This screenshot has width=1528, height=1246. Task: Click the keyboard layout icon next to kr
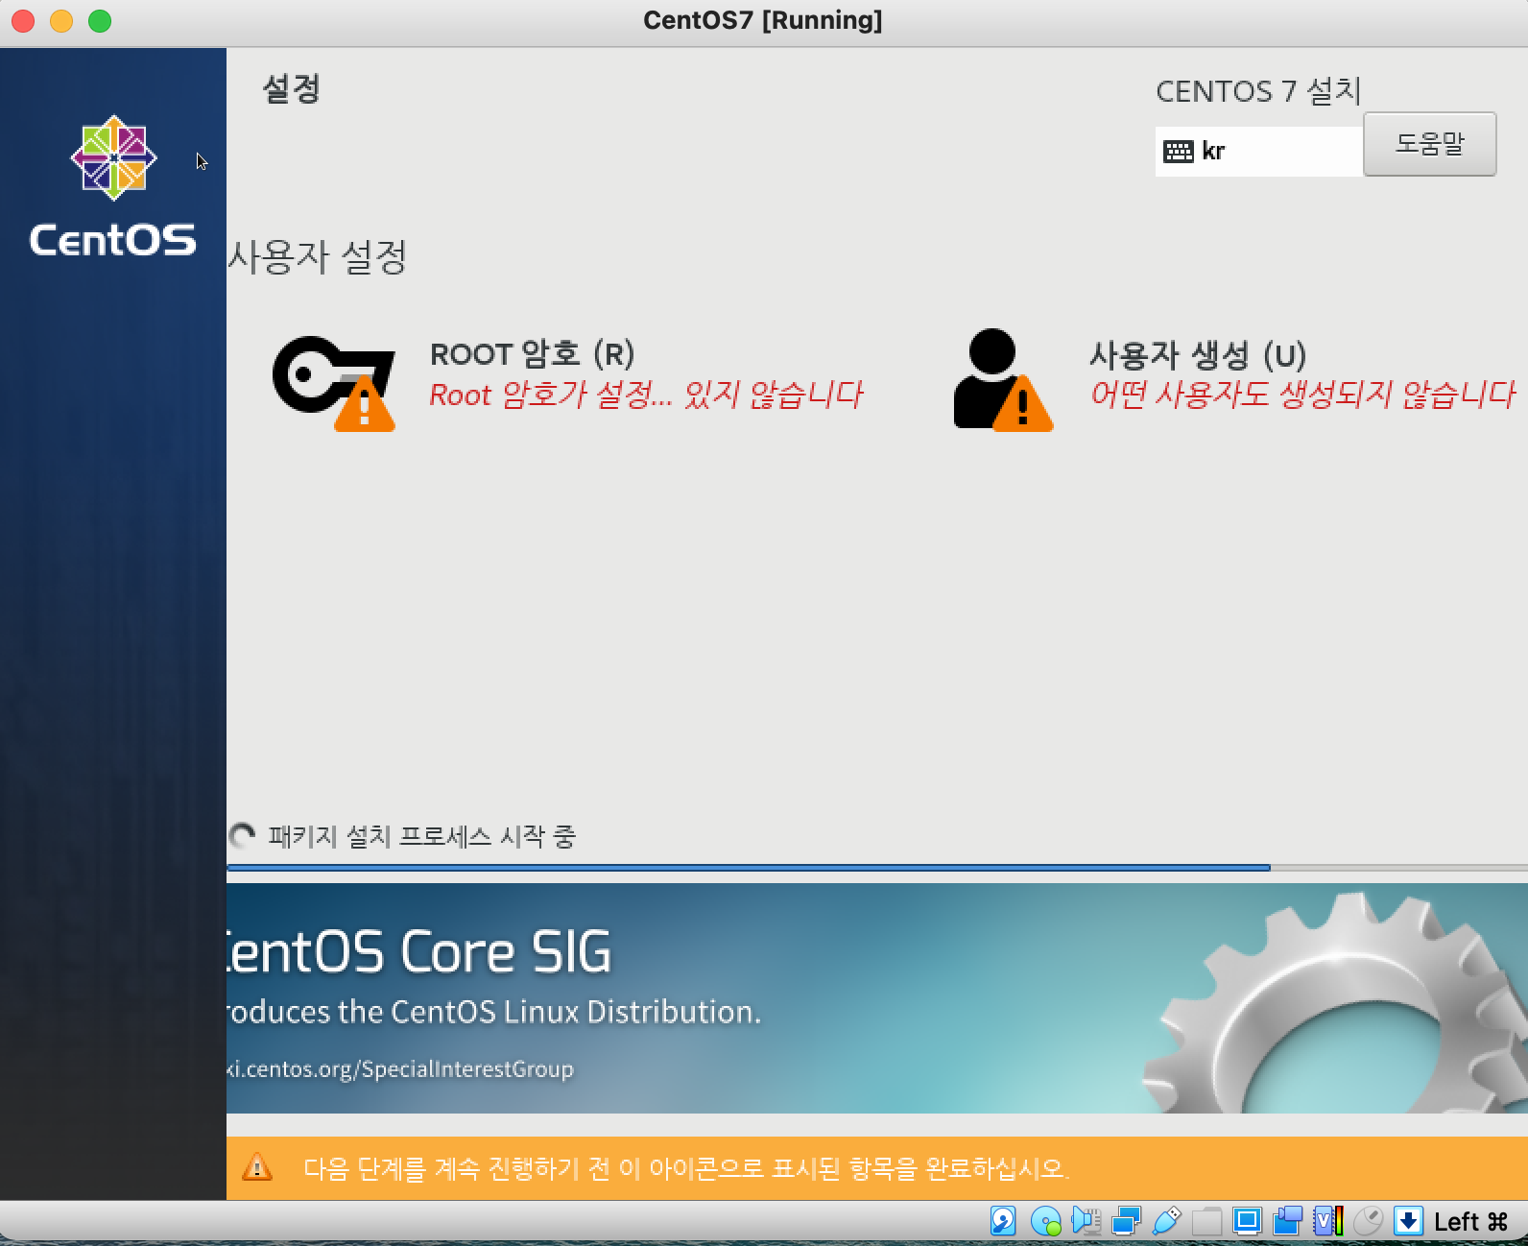coord(1178,151)
